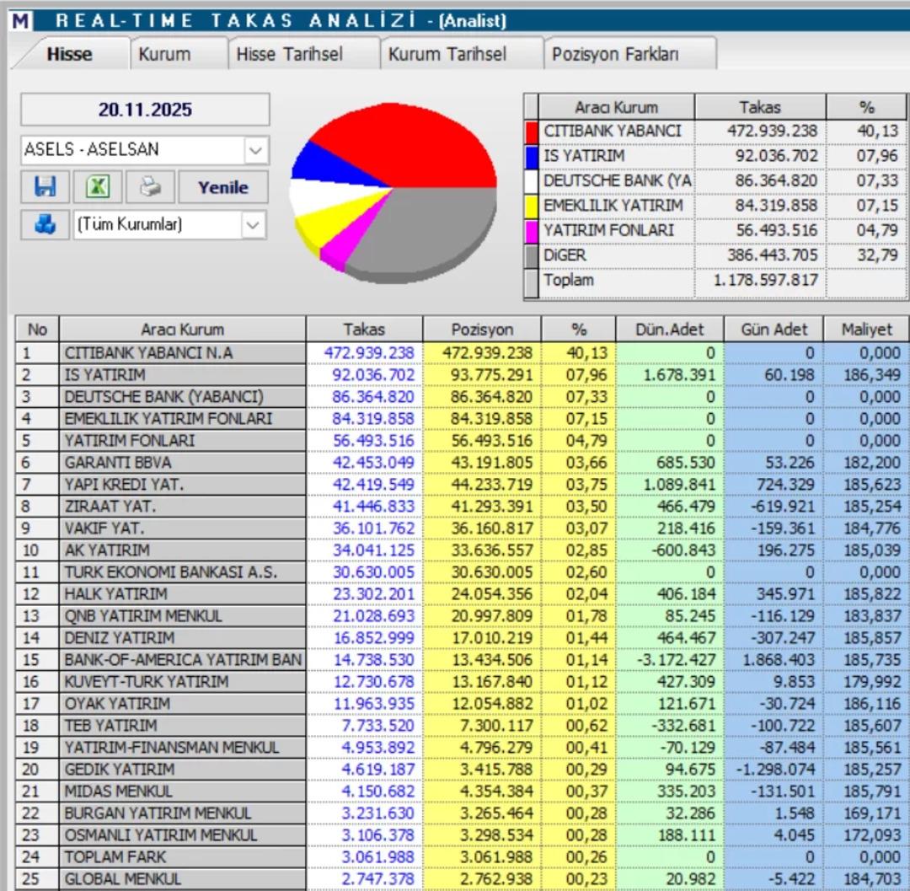
Task: Click the red CITIBANK YABANCI legend swatch
Action: [533, 131]
